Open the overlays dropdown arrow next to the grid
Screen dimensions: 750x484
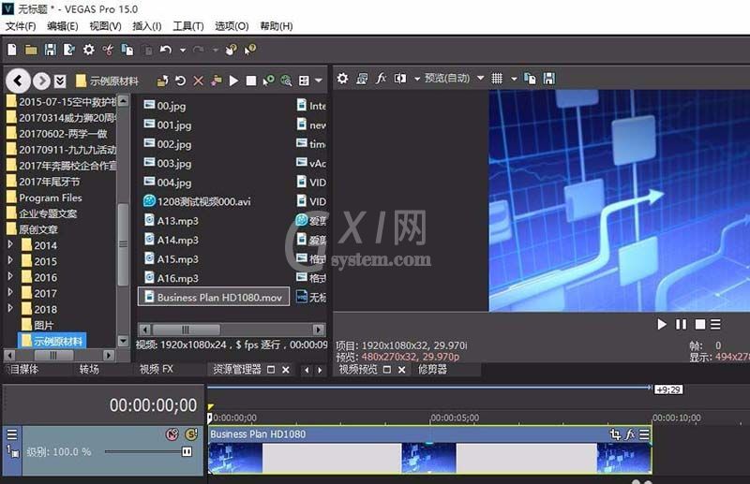tap(514, 79)
